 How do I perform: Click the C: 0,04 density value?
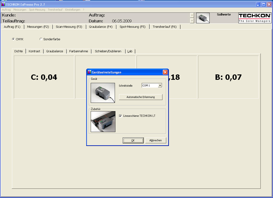[44, 77]
